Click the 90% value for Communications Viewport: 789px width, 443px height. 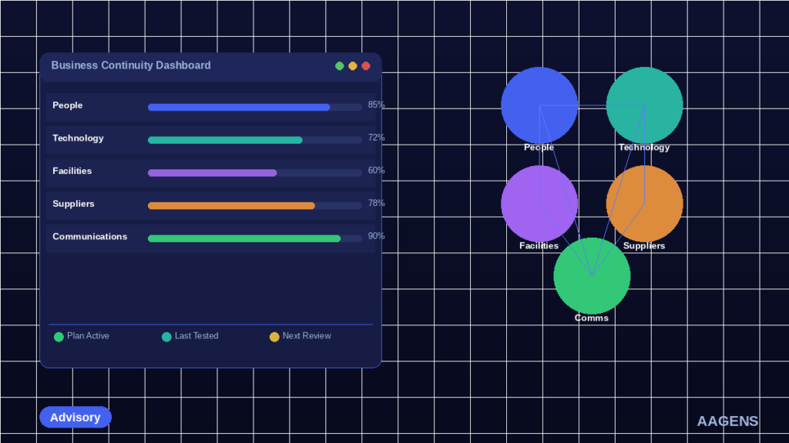(376, 236)
